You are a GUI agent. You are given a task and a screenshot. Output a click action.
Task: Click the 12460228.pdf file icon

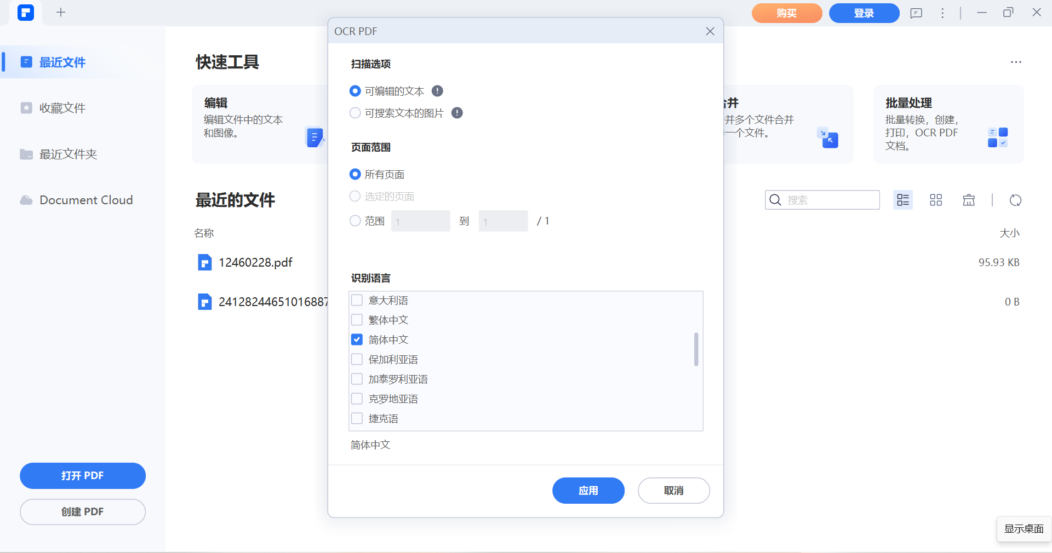204,262
